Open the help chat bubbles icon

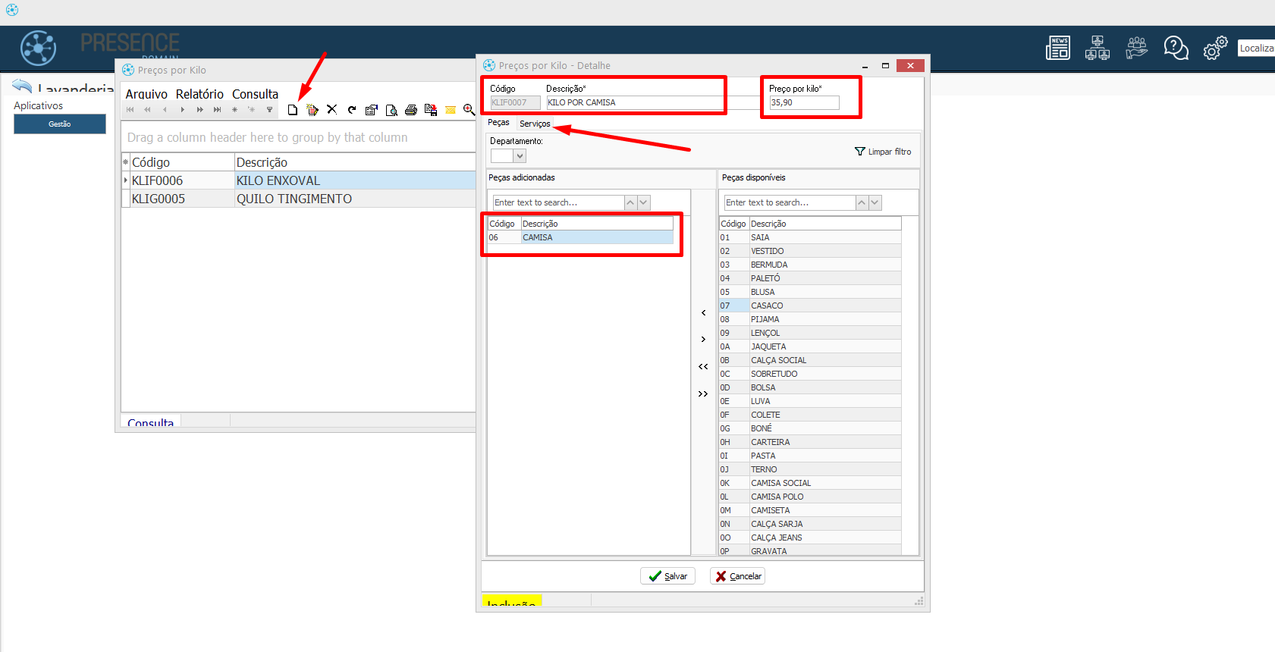click(1176, 48)
